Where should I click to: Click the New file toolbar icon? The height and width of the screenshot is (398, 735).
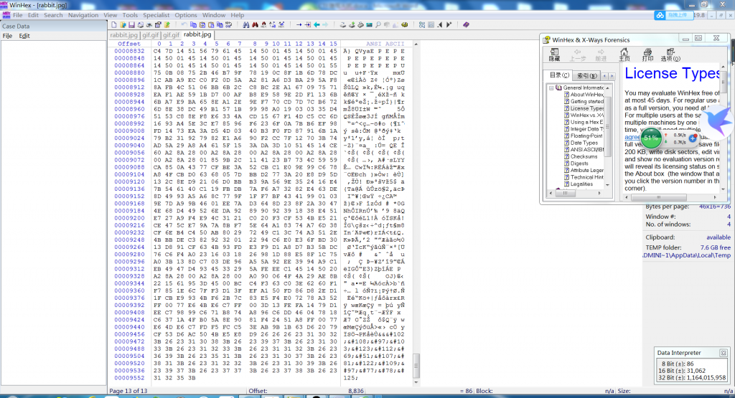tap(113, 24)
